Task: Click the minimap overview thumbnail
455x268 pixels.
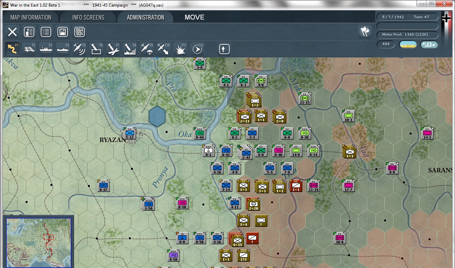Action: click(x=38, y=243)
